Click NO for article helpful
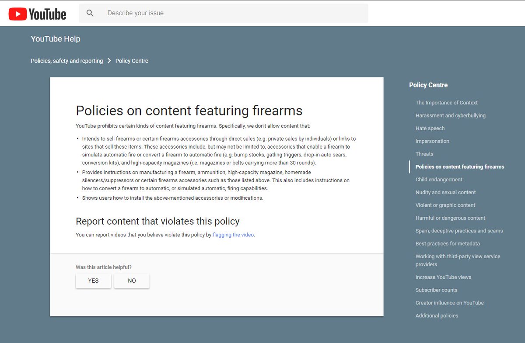The height and width of the screenshot is (343, 525). 132,281
